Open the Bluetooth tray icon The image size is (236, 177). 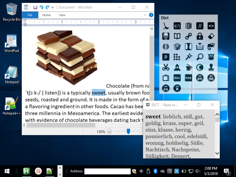155,171
